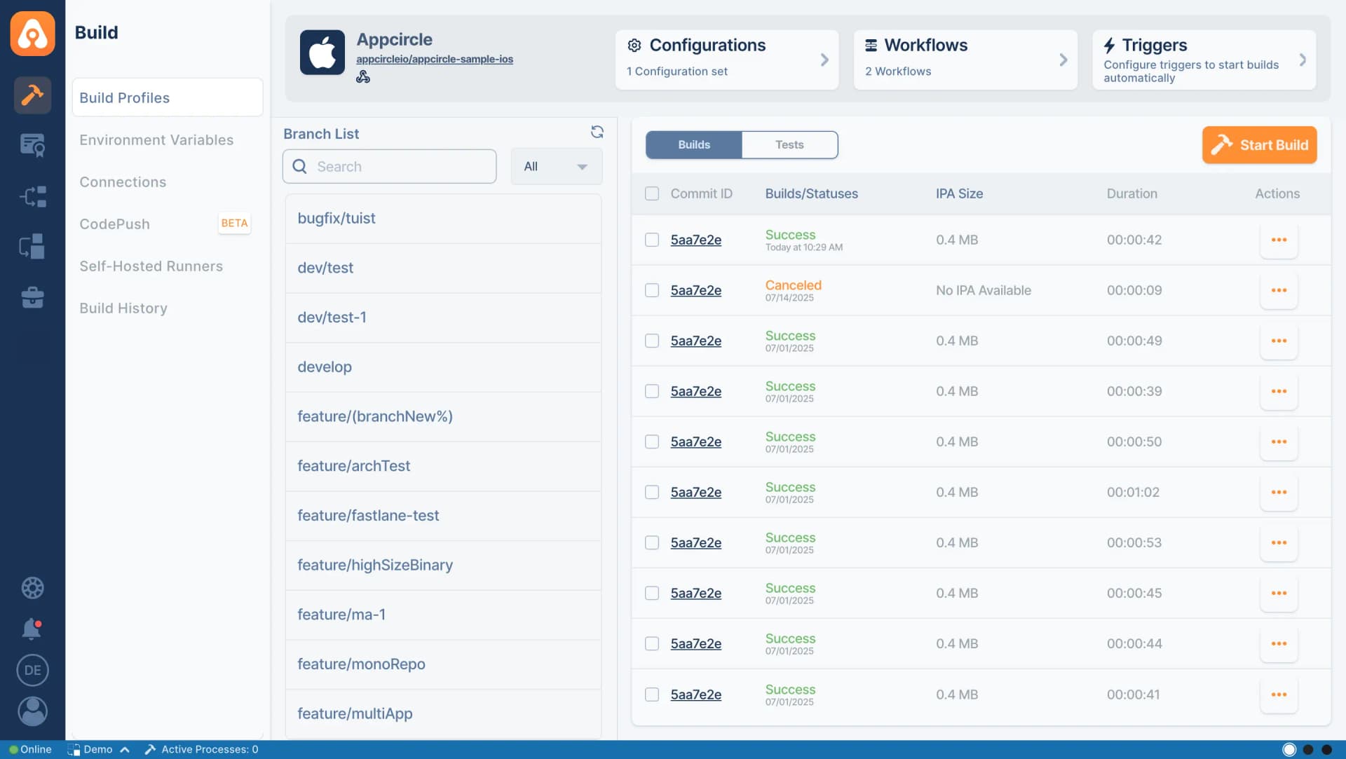Image resolution: width=1346 pixels, height=759 pixels.
Task: Open the Appcircle logo home icon
Action: [x=32, y=33]
